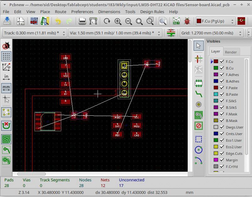This screenshot has height=197, width=252.
Task: Set units to millimeters
Action: pyautogui.click(x=6, y=88)
